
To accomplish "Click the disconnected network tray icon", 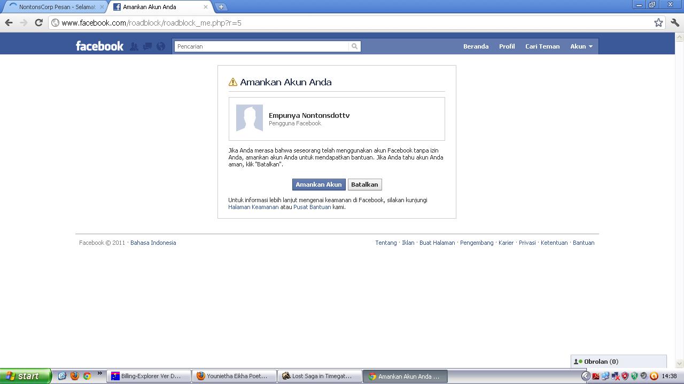I will tap(615, 376).
